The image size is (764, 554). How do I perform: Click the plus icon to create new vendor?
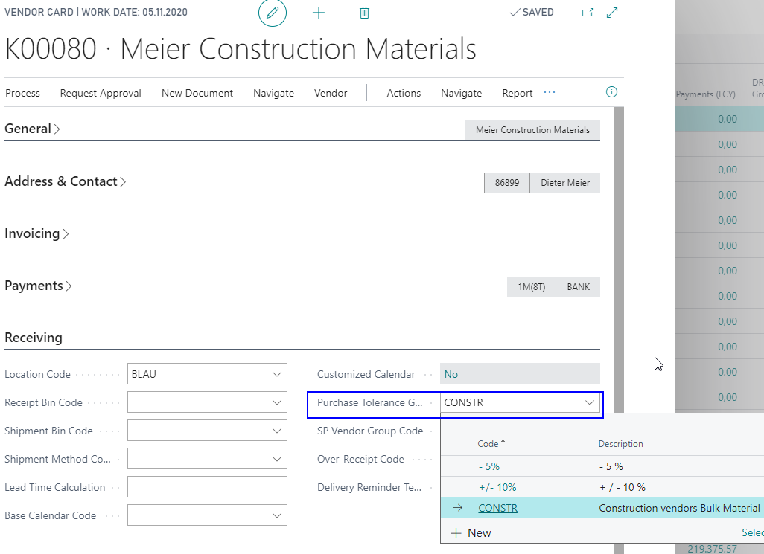318,13
